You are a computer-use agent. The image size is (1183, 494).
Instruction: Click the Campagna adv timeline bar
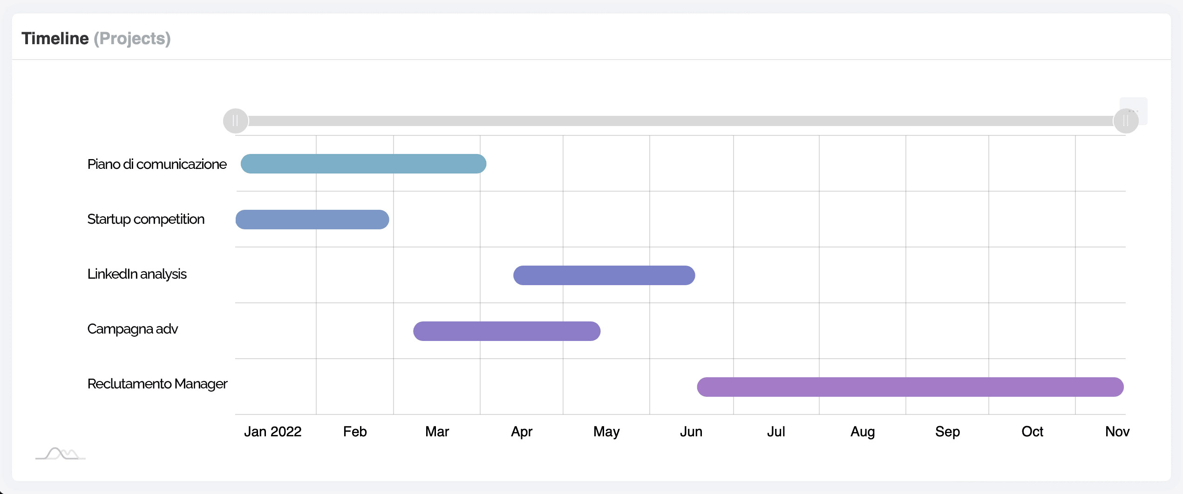point(506,331)
